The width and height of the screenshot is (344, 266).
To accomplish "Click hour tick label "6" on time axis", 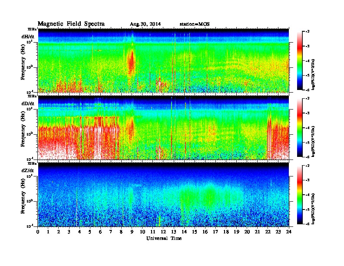I will click(100, 232).
